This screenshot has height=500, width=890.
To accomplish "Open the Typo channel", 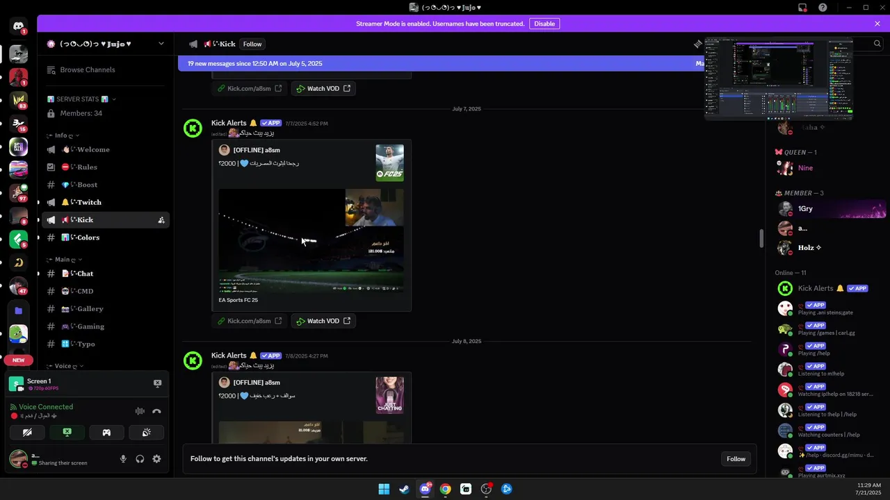I will coord(104,344).
